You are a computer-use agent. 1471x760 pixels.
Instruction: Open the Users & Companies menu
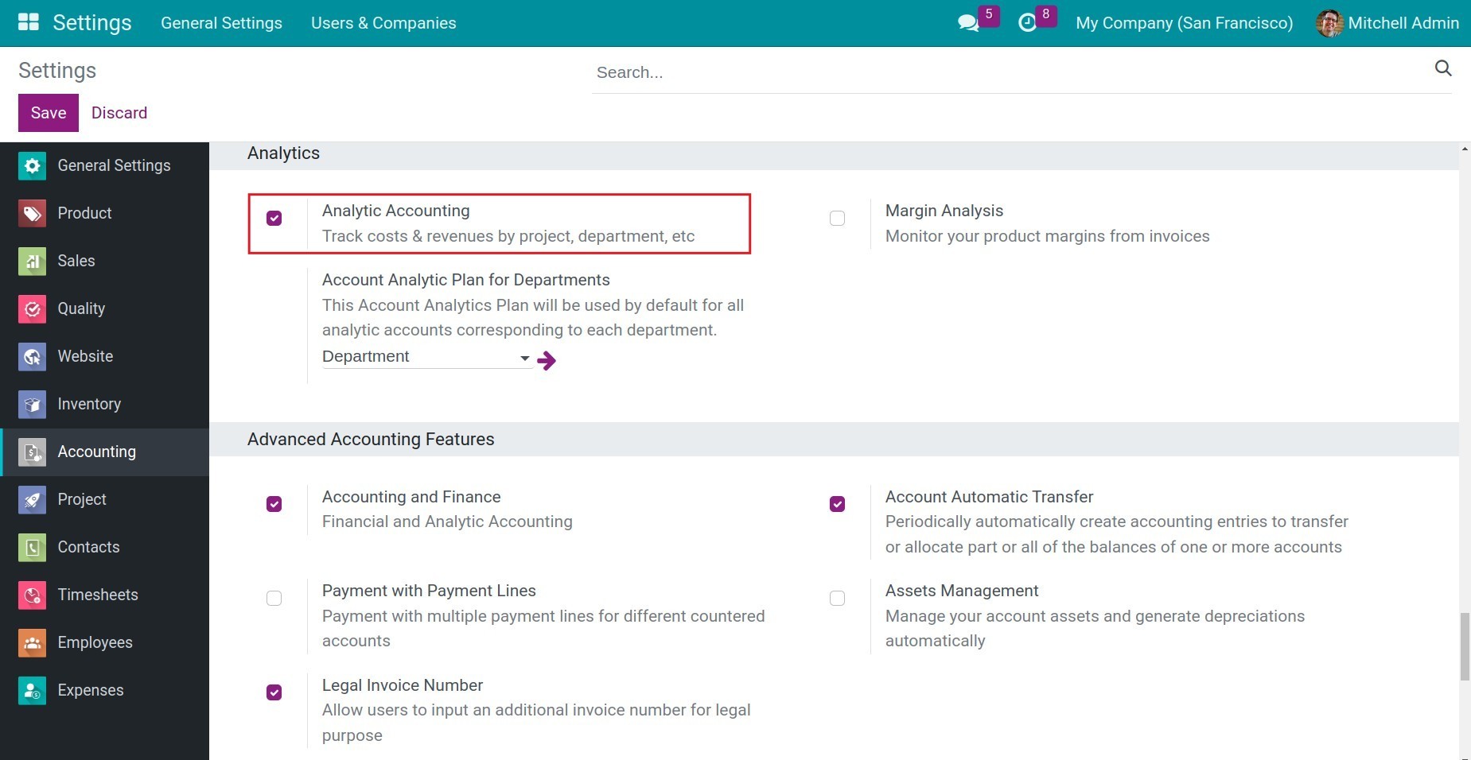383,23
